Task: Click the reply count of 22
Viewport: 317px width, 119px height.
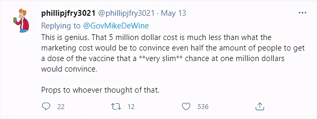Action: (61, 107)
